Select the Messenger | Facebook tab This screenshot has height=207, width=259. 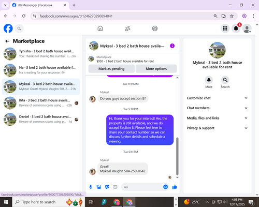[39, 5]
